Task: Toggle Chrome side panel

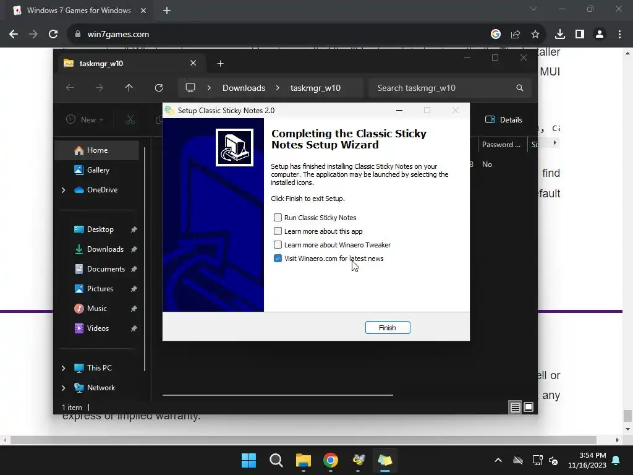Action: (x=580, y=35)
